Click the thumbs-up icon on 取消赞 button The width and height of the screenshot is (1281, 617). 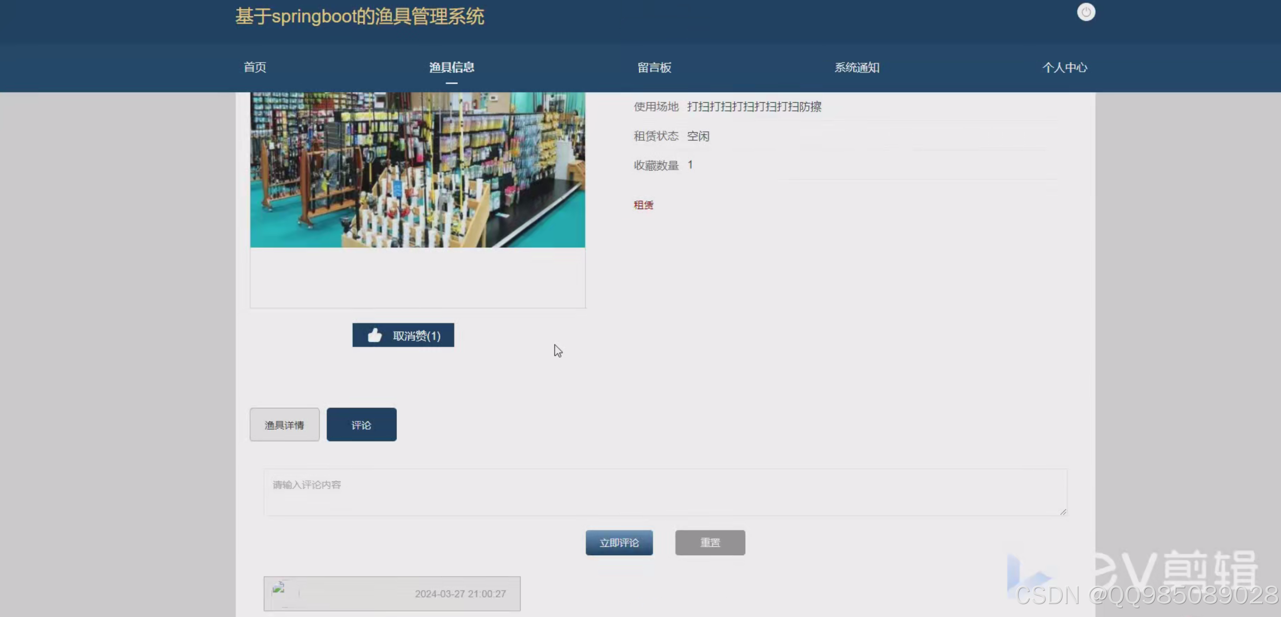click(x=376, y=335)
